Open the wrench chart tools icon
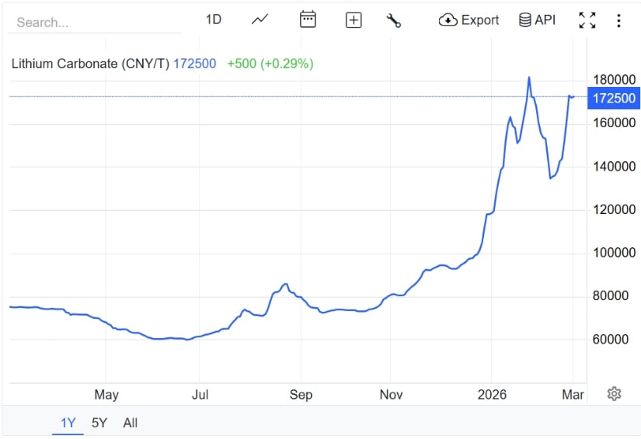The image size is (641, 439). 394,20
